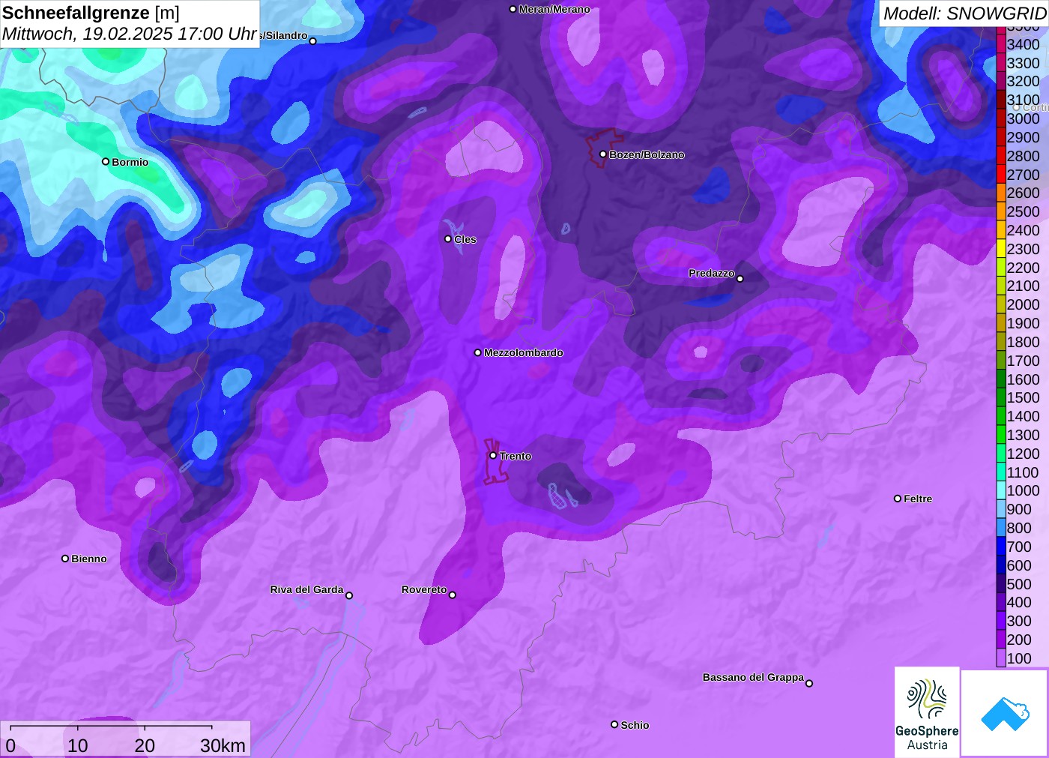The width and height of the screenshot is (1049, 758).
Task: Select the Mezzolombardo marker circle
Action: (x=478, y=352)
